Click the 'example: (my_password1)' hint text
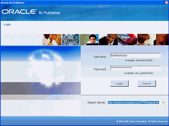Viewport: 169px width, 126px height. [139, 73]
